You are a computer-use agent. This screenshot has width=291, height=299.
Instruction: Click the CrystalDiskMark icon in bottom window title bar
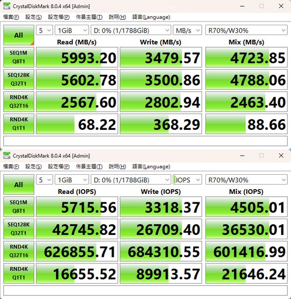7,156
